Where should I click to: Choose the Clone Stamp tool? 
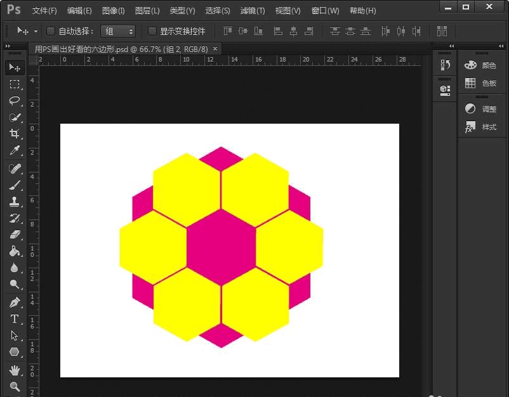point(15,202)
